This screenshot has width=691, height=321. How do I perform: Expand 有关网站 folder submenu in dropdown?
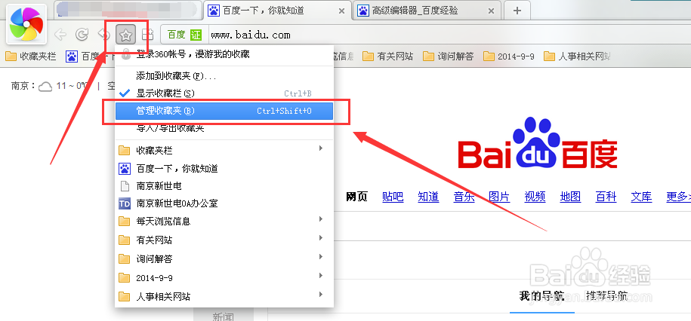(224, 240)
